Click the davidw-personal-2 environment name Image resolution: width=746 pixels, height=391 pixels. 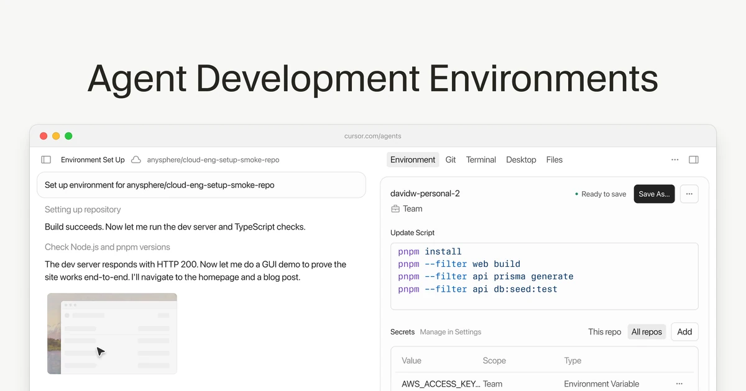coord(425,194)
